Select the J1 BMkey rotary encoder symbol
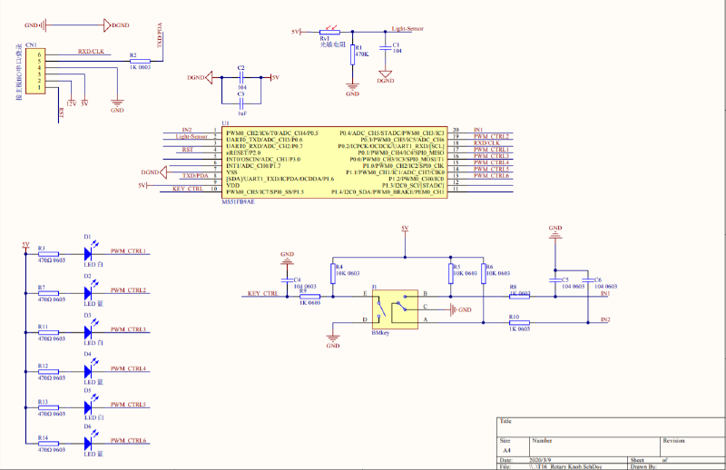Image resolution: width=726 pixels, height=470 pixels. click(394, 308)
